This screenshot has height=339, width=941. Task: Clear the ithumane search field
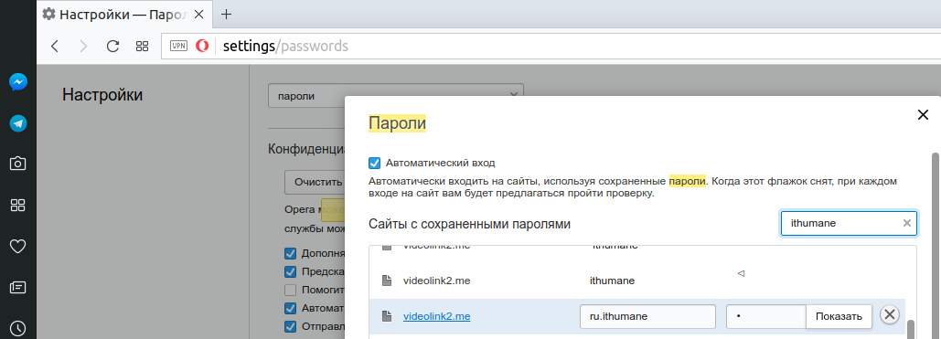coord(907,223)
